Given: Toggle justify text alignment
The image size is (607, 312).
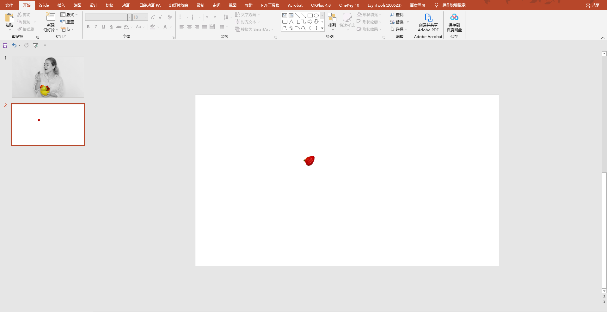Looking at the screenshot, I should pos(205,27).
